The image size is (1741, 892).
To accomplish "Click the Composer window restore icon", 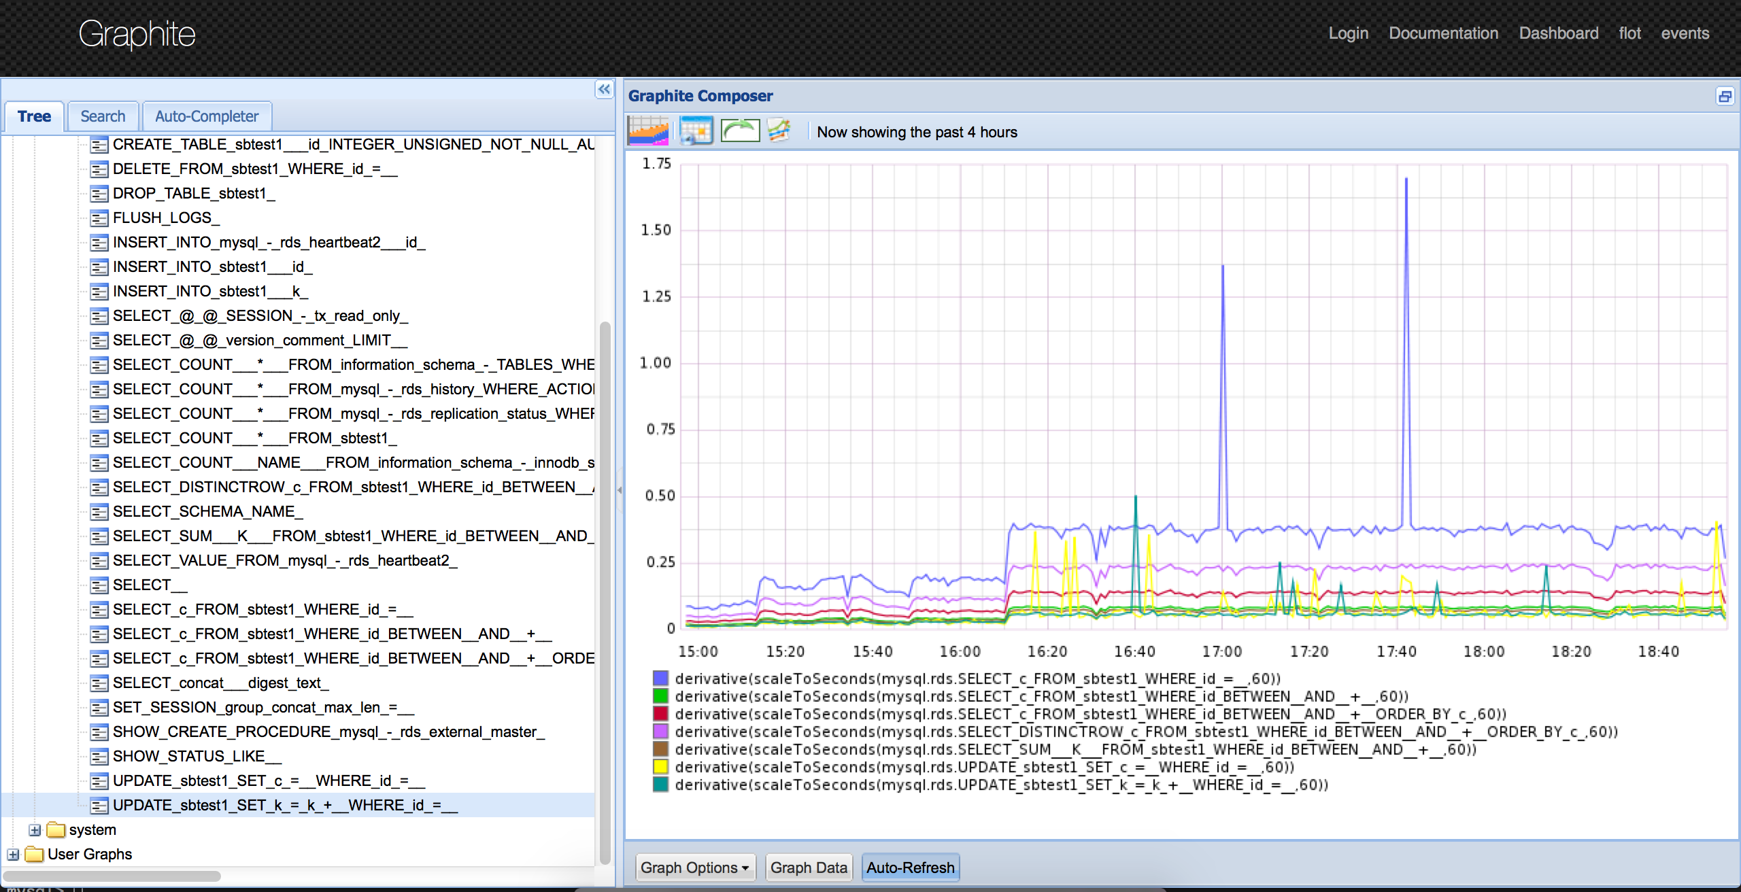I will 1725,97.
